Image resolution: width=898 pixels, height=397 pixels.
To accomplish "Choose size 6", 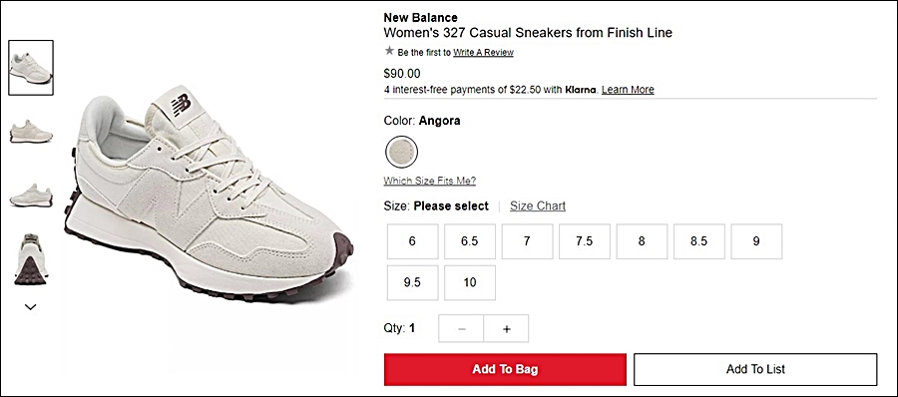I will 412,241.
